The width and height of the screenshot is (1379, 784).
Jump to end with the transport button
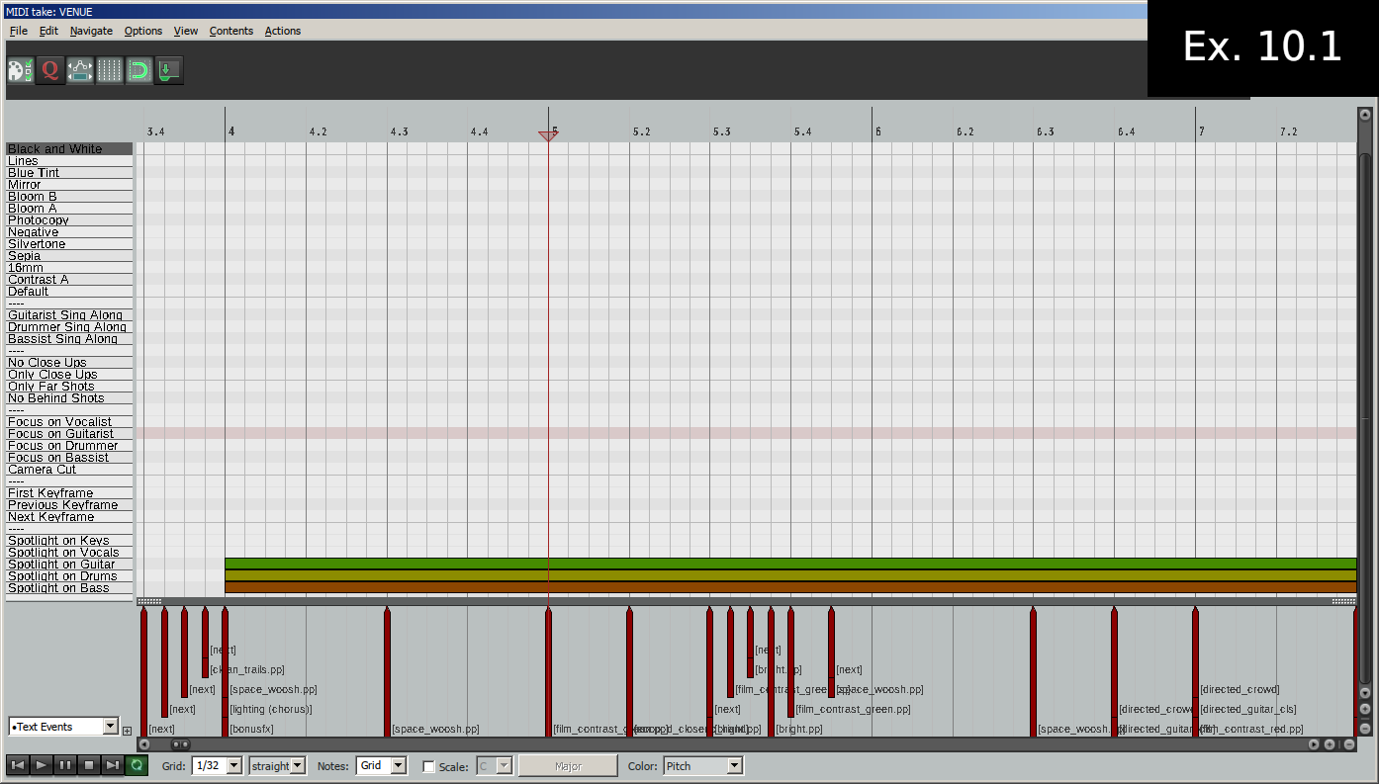113,765
